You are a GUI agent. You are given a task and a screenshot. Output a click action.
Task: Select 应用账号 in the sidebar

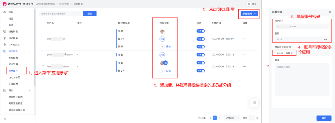13,71
